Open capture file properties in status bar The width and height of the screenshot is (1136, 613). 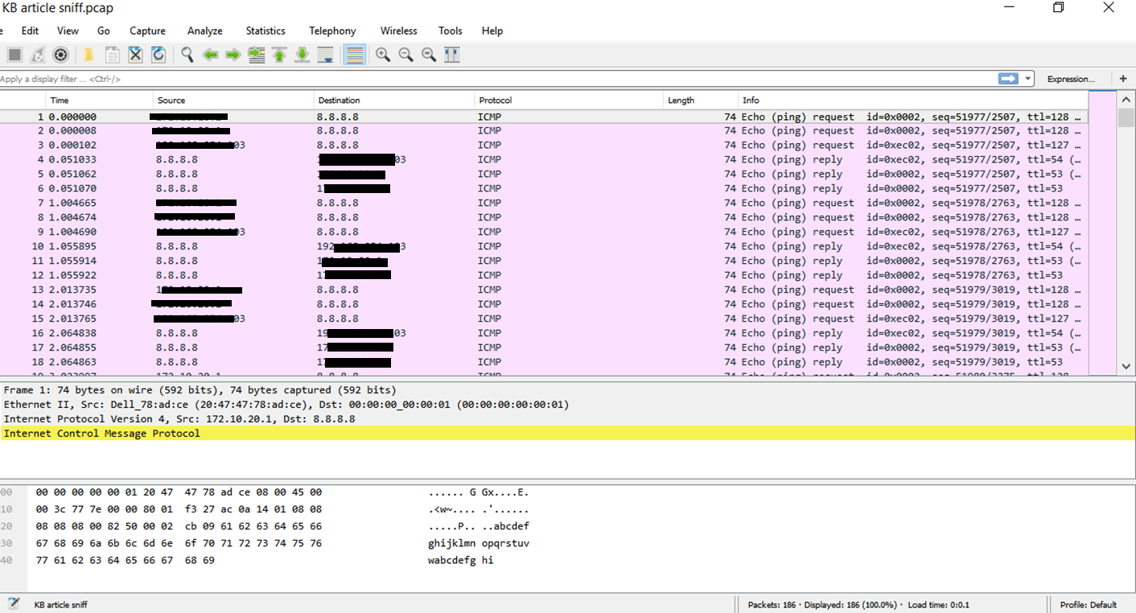click(14, 603)
